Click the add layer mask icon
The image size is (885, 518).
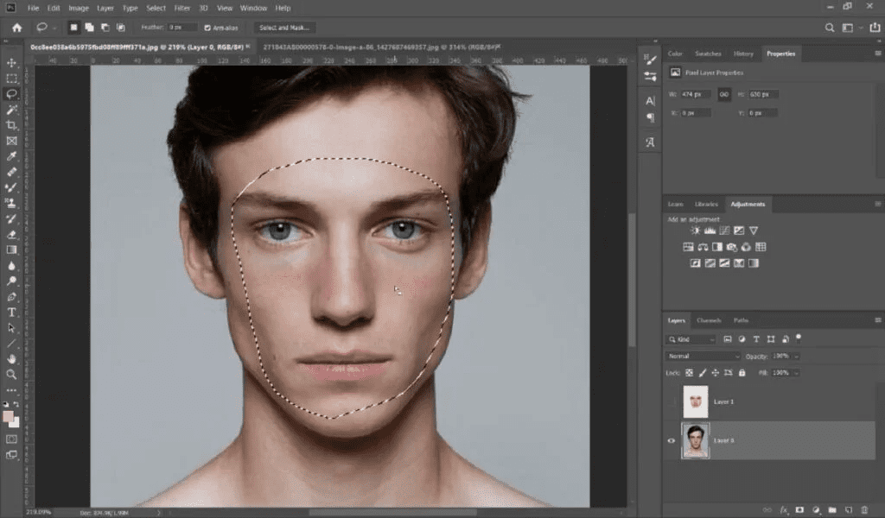[799, 509]
